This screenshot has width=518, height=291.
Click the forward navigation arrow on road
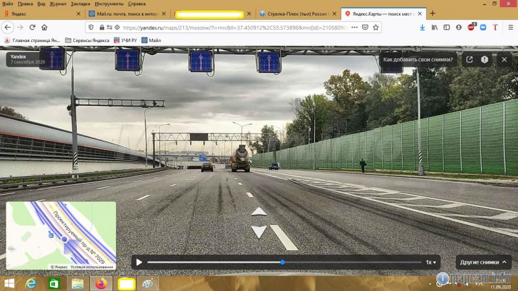[x=258, y=211]
